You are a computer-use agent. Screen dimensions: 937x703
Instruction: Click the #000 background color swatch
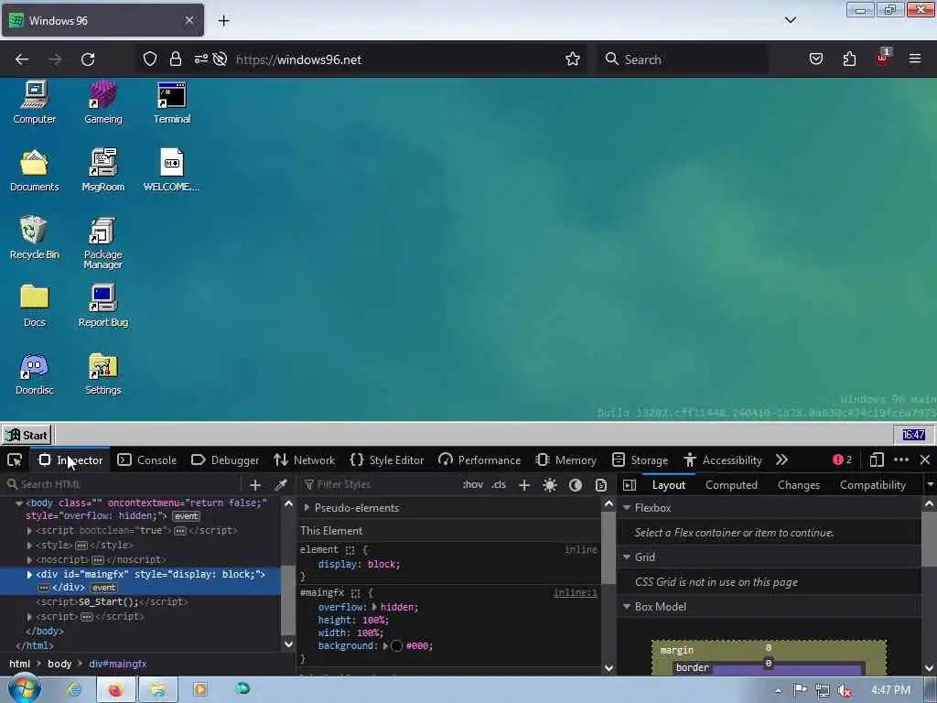coord(397,646)
